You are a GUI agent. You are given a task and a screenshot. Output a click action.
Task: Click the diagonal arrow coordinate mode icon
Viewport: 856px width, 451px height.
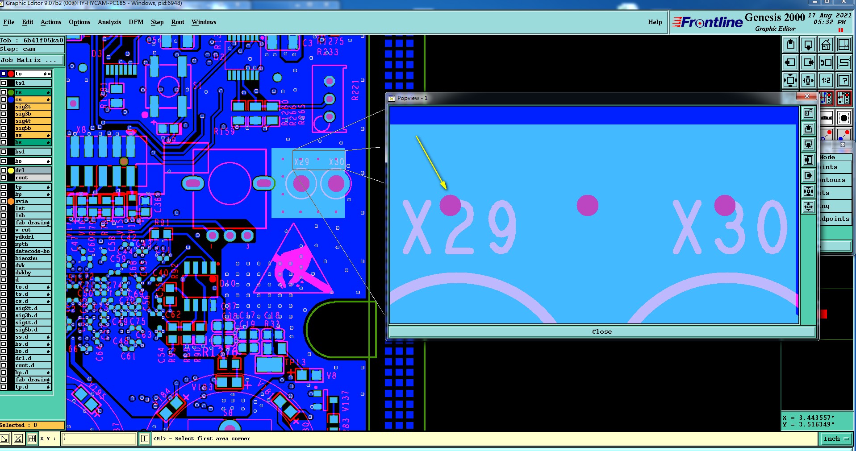[4, 439]
